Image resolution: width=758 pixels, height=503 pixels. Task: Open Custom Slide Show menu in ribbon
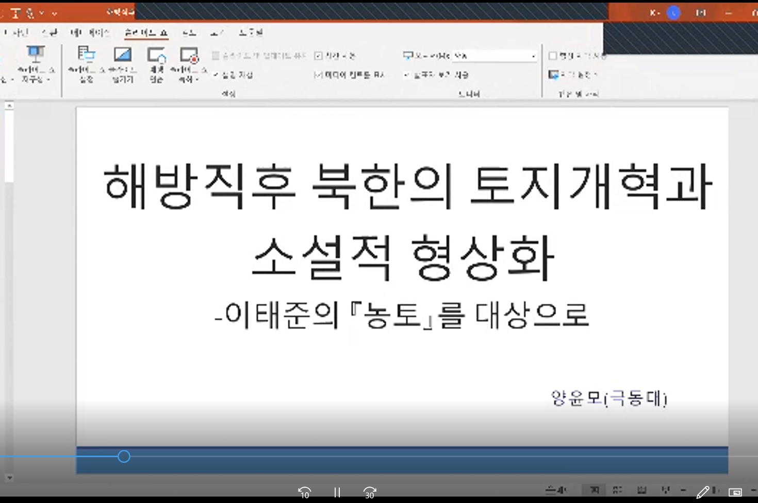pos(36,65)
